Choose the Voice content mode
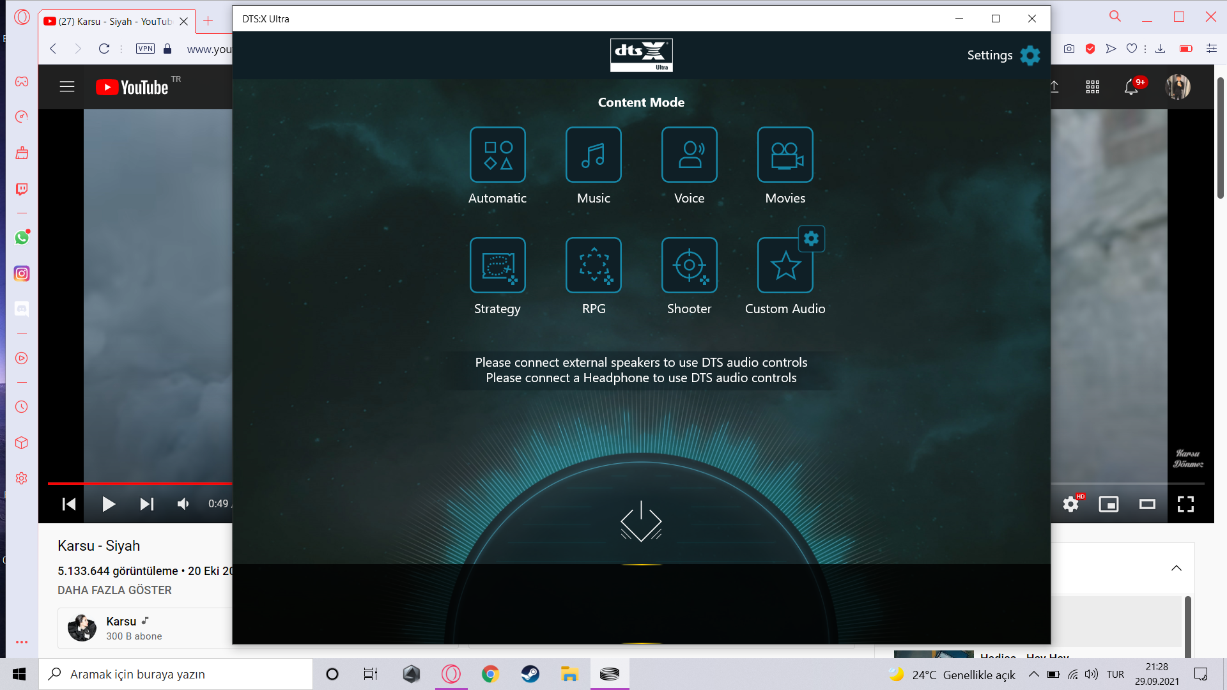The image size is (1227, 690). (689, 155)
